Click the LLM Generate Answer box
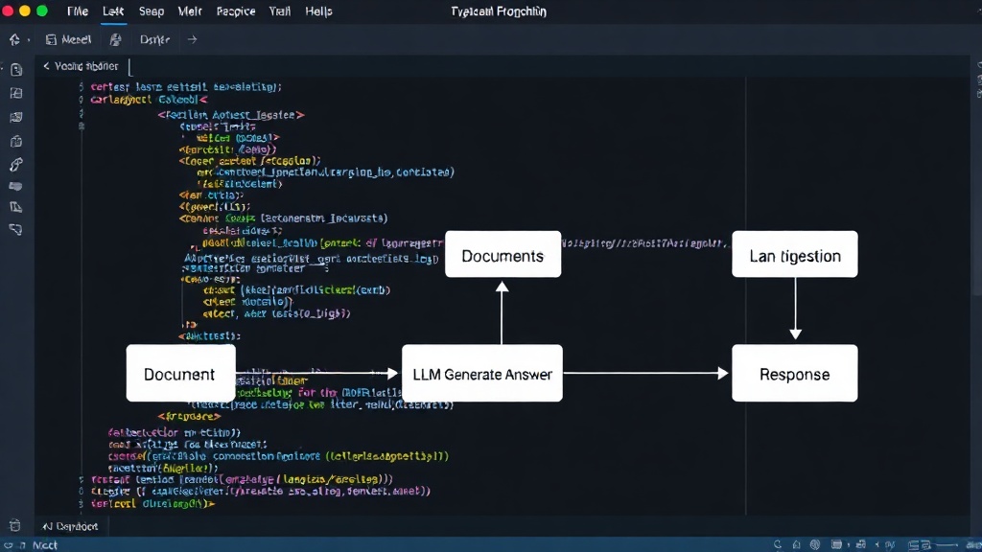982x552 pixels. click(482, 373)
